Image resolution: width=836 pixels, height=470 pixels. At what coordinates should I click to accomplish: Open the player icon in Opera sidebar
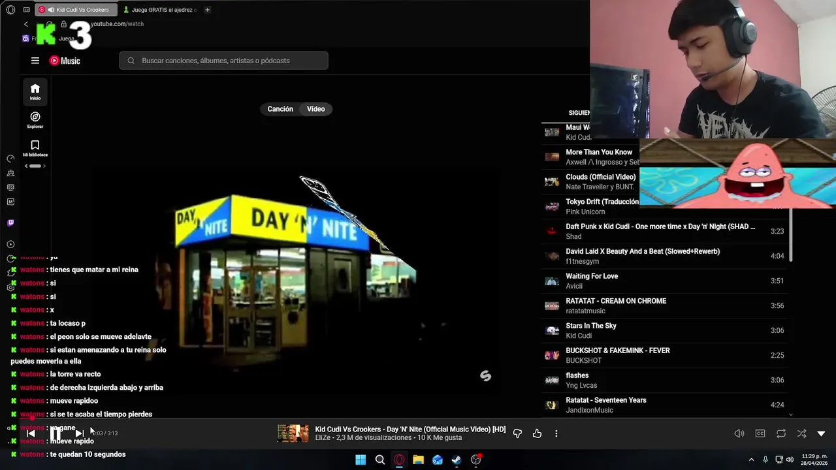(x=10, y=244)
